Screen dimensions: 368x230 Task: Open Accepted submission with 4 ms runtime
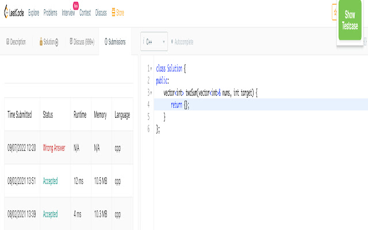(50, 214)
